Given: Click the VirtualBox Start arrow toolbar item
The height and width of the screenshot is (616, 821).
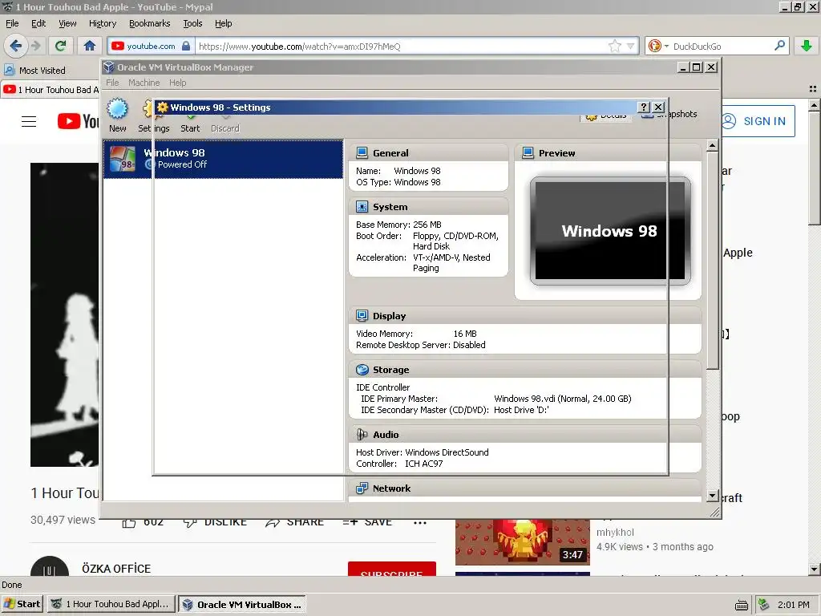Looking at the screenshot, I should coord(190,123).
